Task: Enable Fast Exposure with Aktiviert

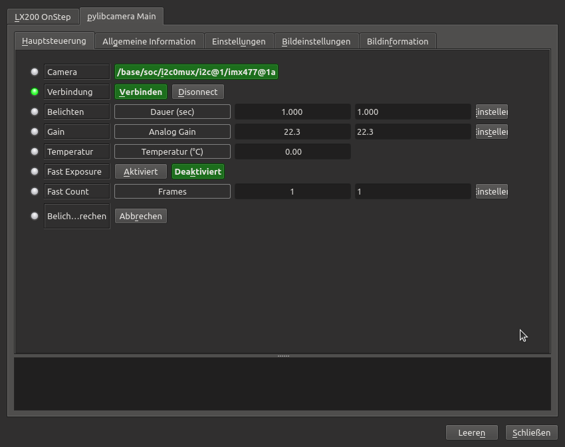Action: (x=141, y=172)
